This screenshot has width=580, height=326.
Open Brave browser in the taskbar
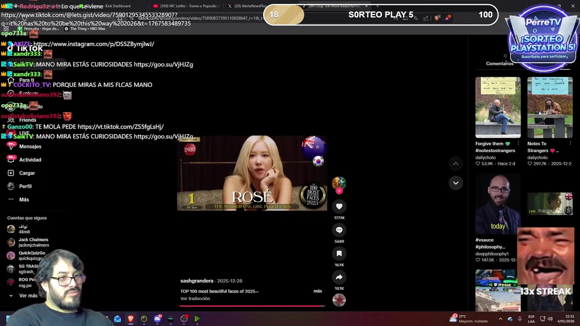click(x=130, y=319)
